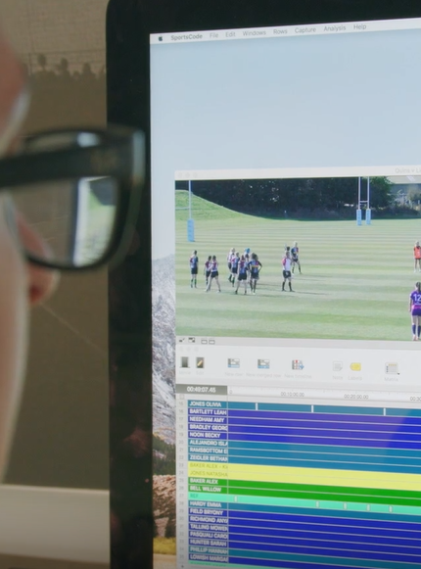Open the Capture menu

(305, 30)
